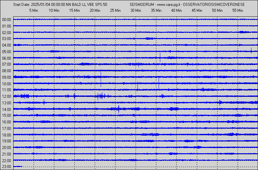This screenshot has width=258, height=170.
Task: Click the 03:00 hour label
Action: pos(7,39)
